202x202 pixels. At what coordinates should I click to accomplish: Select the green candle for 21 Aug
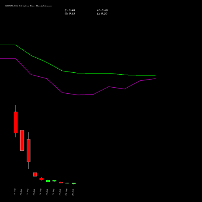click(x=74, y=183)
